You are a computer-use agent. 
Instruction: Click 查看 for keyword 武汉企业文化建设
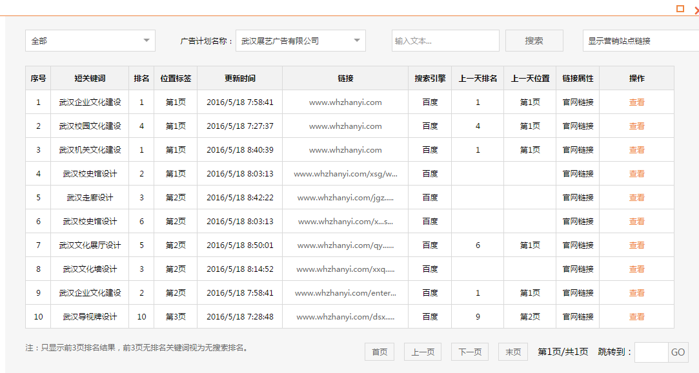click(636, 102)
